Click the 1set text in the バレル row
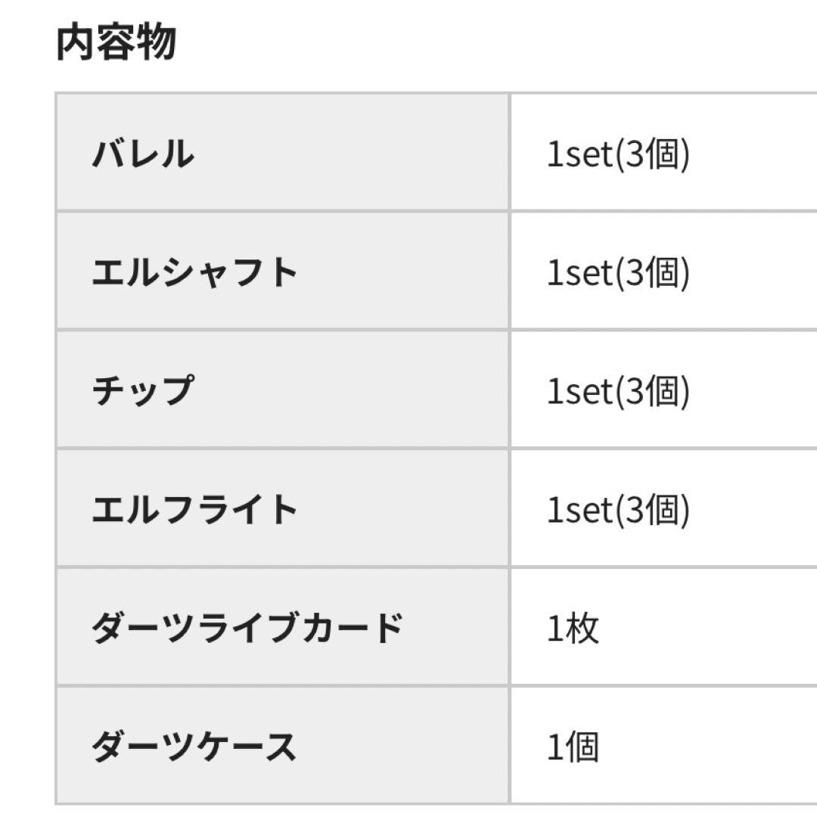 pos(579,154)
